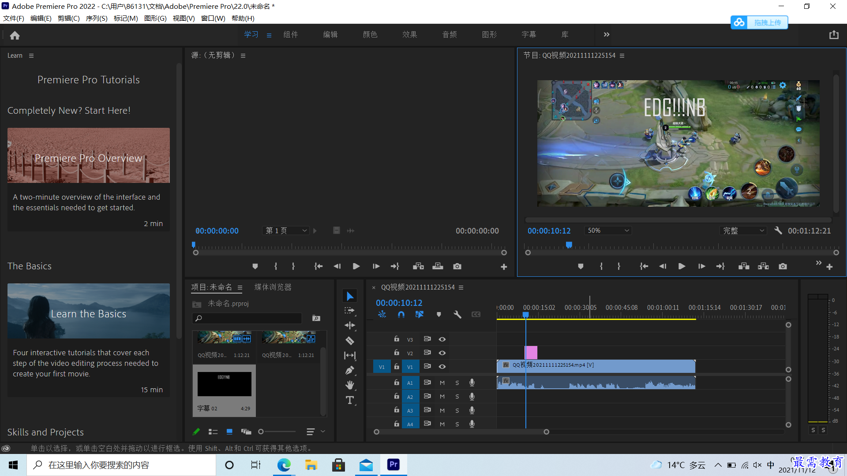Click Insert button in source monitor
Screen dimensions: 847x476
[418, 266]
